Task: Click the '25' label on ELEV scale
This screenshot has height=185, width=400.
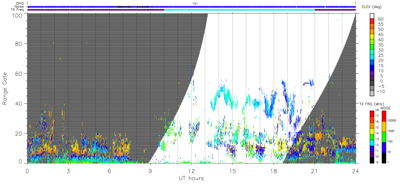Action: click(x=380, y=55)
